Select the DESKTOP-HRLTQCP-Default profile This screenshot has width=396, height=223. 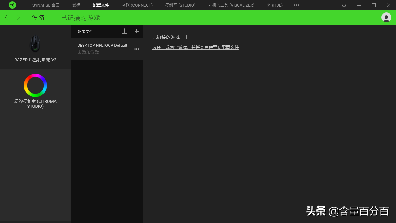(x=107, y=49)
